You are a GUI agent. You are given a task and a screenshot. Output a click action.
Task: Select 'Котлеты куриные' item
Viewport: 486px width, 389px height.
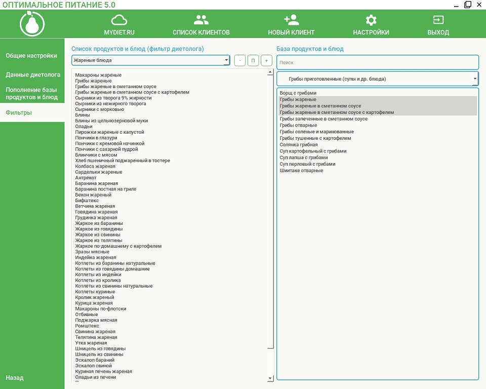tap(95, 292)
